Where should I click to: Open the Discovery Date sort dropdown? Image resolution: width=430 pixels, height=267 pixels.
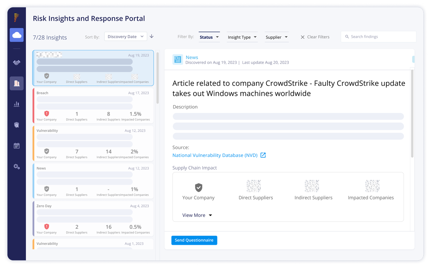point(125,36)
